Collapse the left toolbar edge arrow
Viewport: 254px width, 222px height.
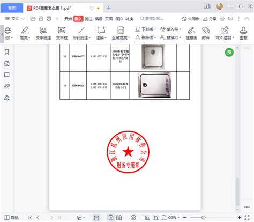coord(2,34)
